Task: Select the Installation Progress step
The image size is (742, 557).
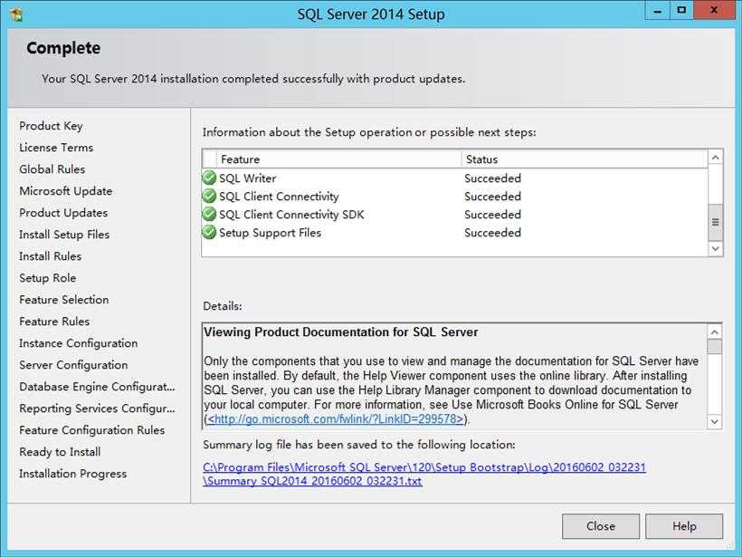Action: [x=73, y=474]
